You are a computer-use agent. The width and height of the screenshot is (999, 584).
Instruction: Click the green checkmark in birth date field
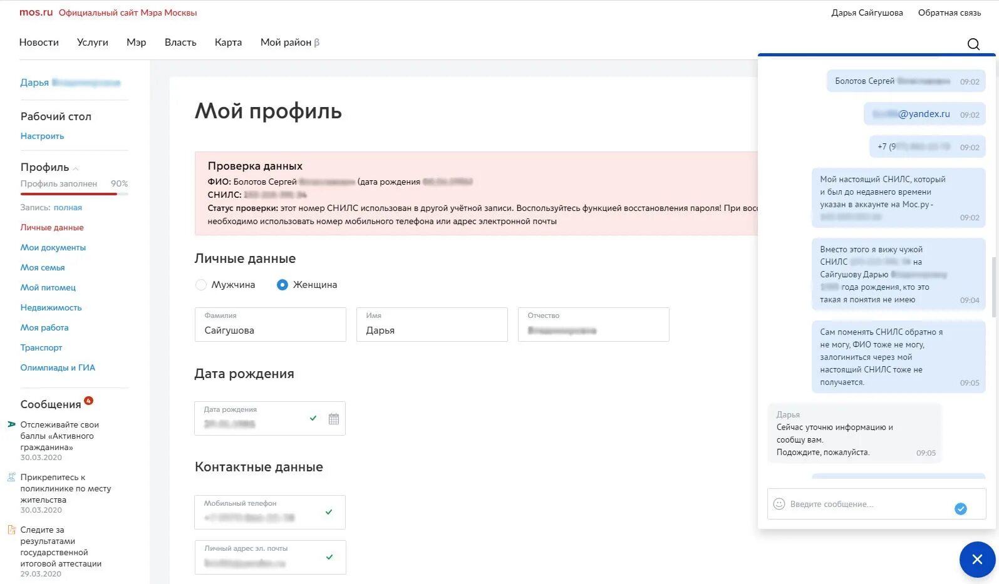click(313, 418)
